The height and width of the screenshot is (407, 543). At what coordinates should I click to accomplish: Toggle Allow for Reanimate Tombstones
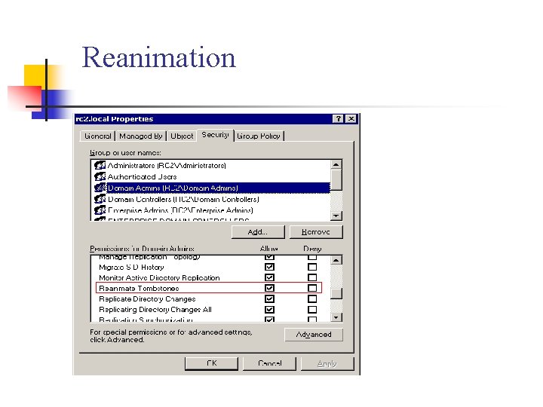[269, 288]
